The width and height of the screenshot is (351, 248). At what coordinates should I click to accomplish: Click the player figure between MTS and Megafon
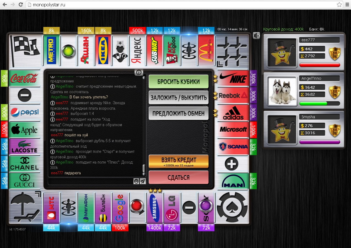pyautogui.click(x=69, y=208)
